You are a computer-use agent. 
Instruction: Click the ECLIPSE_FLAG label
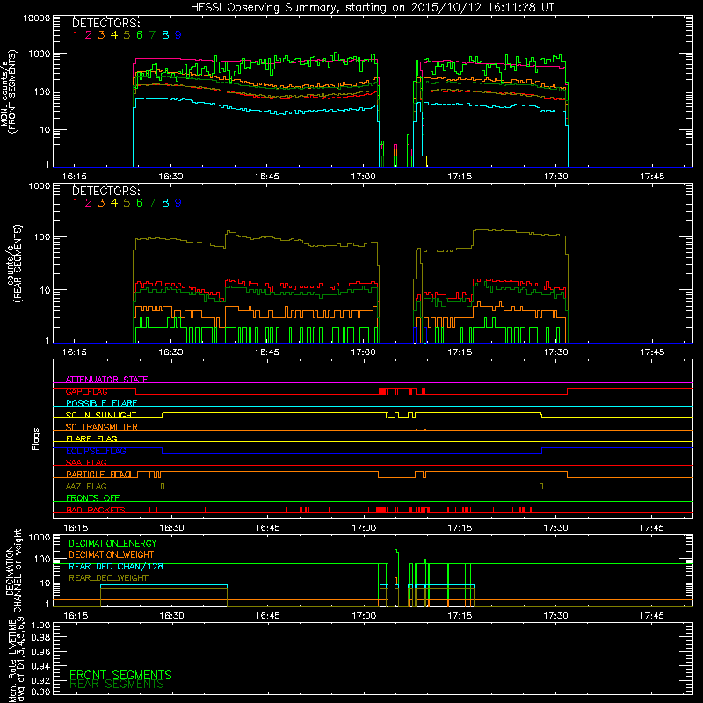coord(97,451)
